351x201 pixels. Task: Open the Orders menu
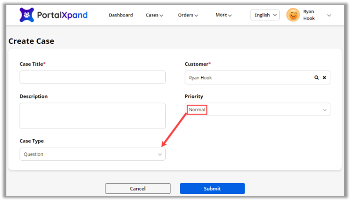(x=188, y=15)
